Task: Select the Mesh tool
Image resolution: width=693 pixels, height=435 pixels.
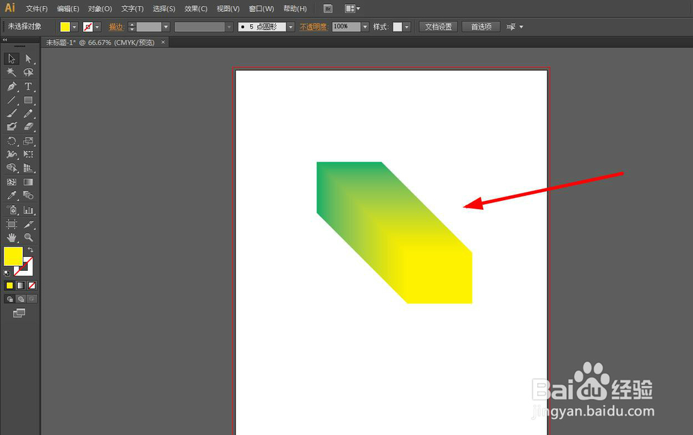Action: 12,182
